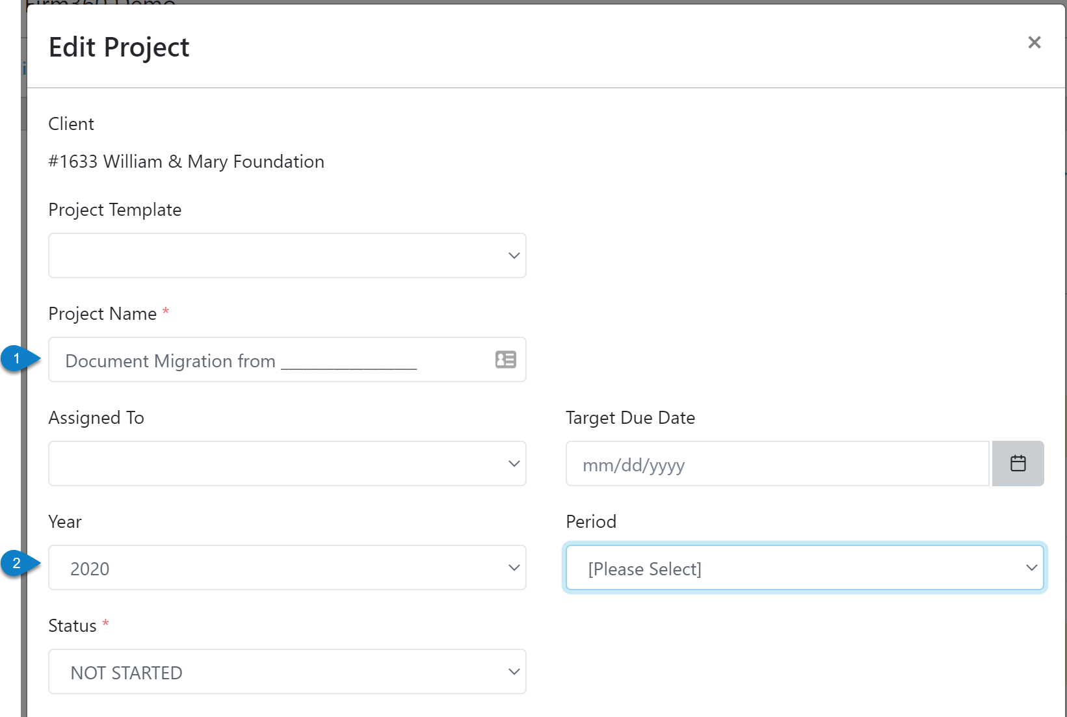Open the calendar picker for Target Due Date
Image resolution: width=1067 pixels, height=717 pixels.
(x=1018, y=463)
